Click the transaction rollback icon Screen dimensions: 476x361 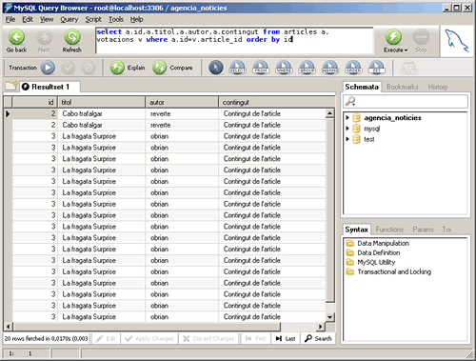click(88, 68)
